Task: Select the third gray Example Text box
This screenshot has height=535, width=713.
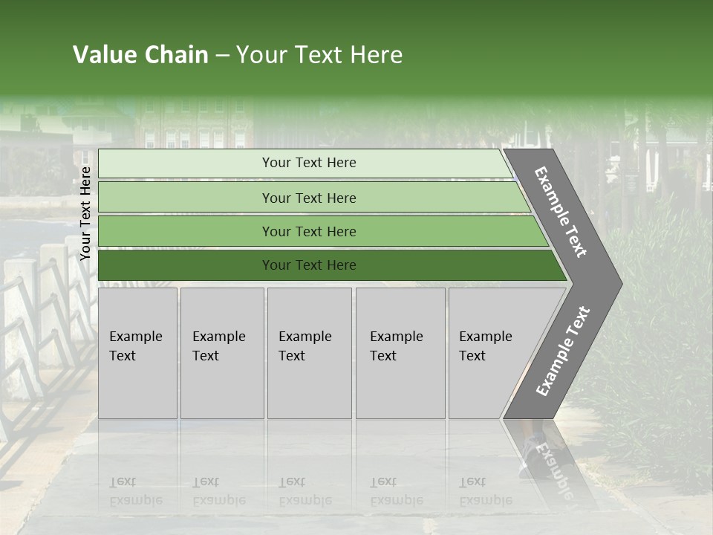Action: 309,353
